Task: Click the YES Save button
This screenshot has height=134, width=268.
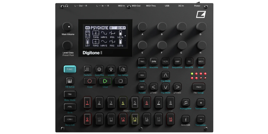Action: click(x=142, y=75)
